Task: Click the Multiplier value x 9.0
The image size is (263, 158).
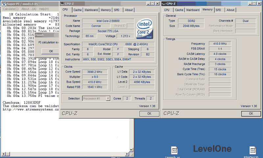Action: tap(95, 77)
